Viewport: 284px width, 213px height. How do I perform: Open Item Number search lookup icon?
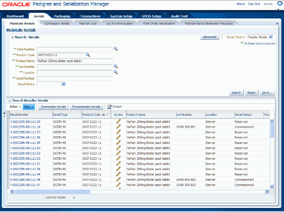pos(116,49)
